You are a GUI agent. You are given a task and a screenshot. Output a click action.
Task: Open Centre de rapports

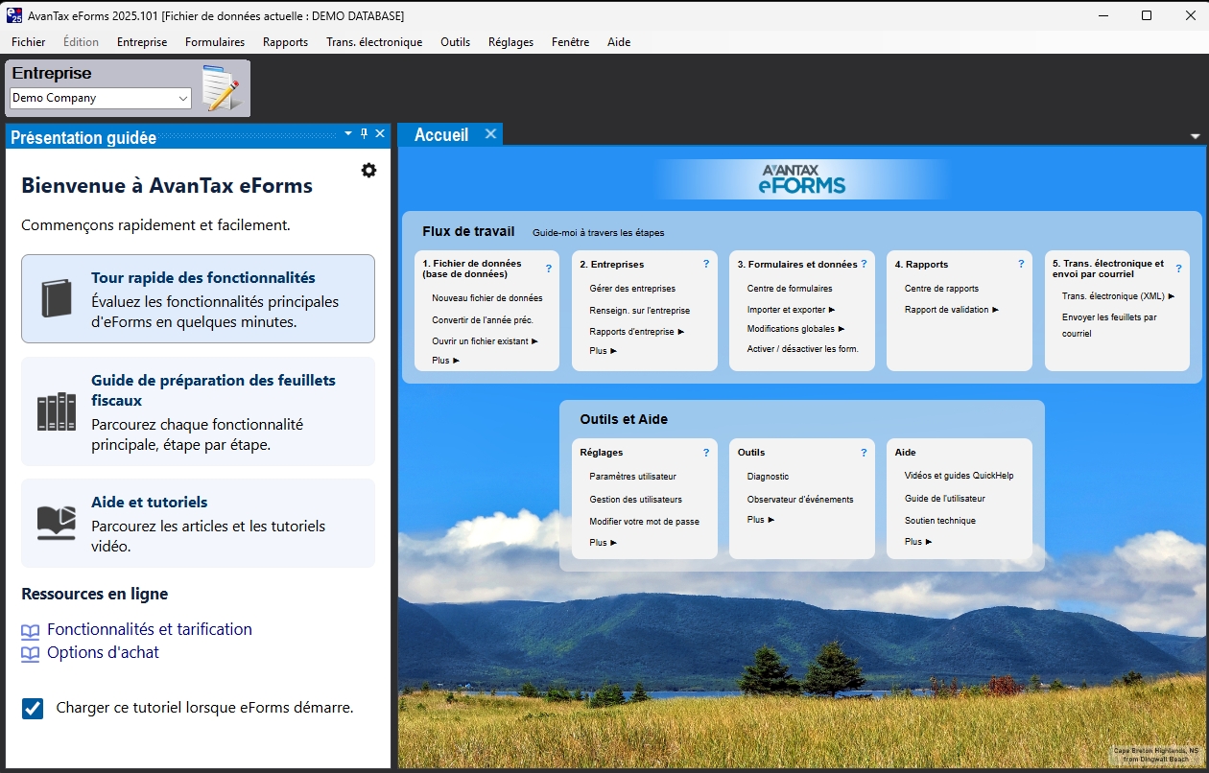click(942, 289)
